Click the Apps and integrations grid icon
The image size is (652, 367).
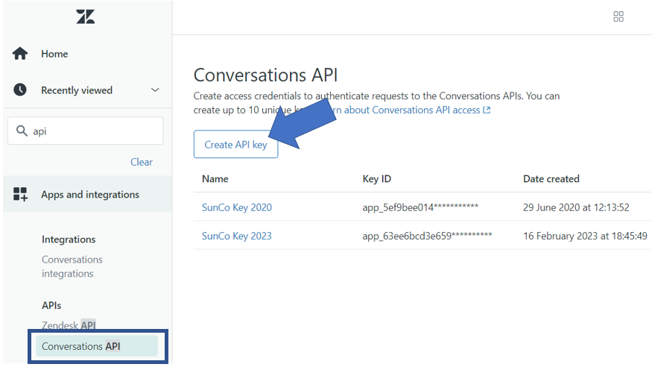[20, 195]
